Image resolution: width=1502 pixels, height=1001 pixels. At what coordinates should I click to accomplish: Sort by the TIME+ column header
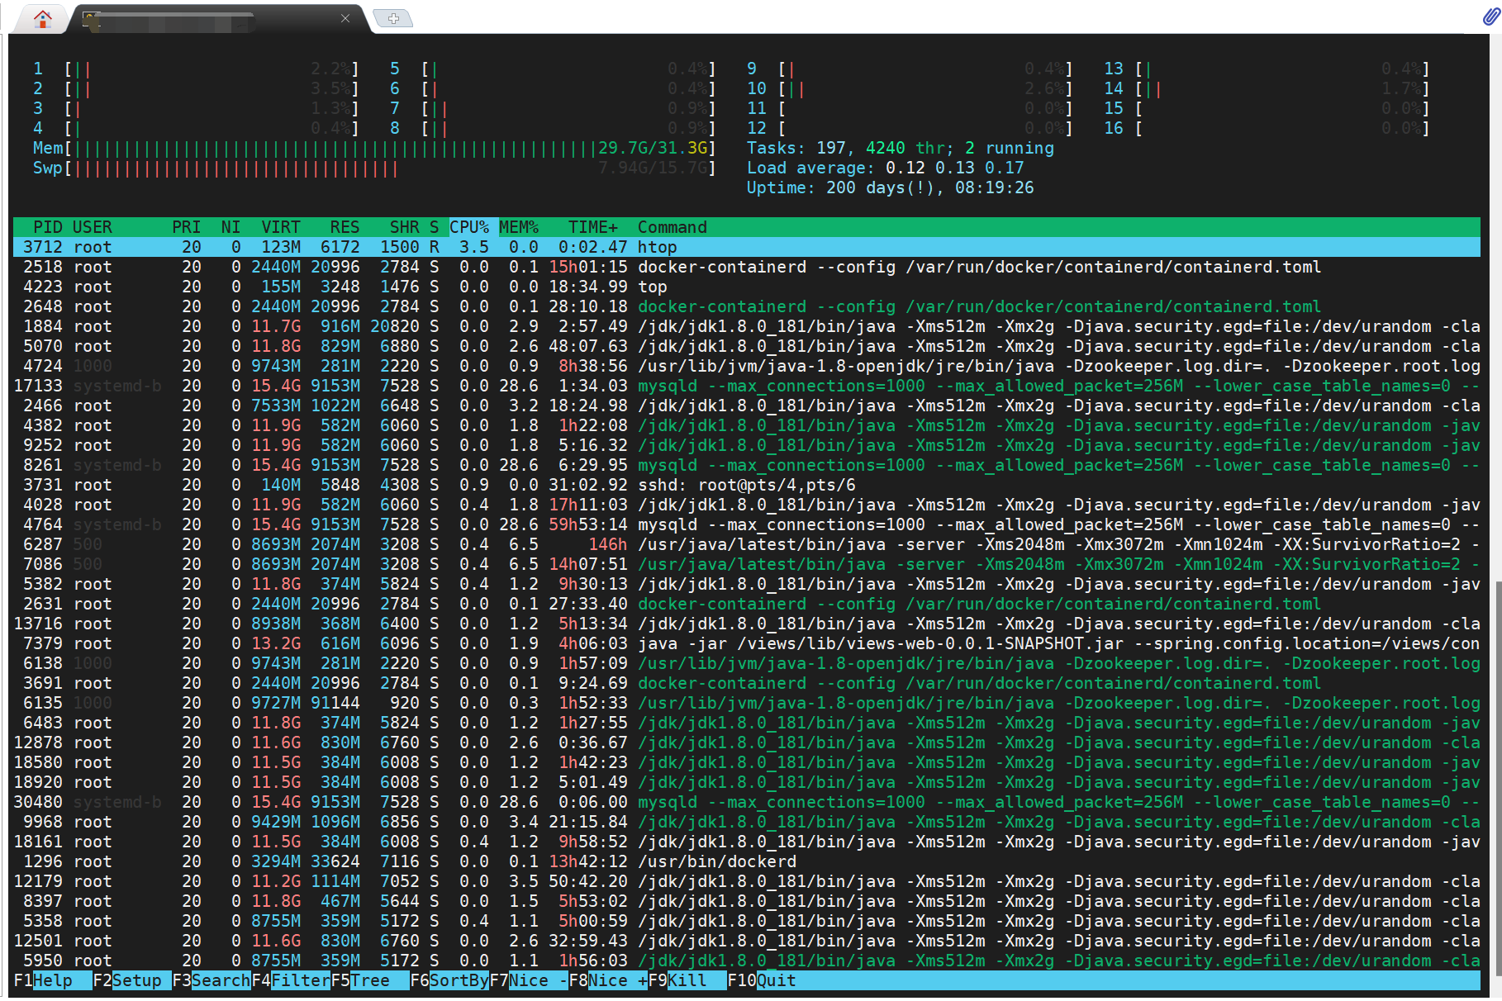tap(593, 227)
